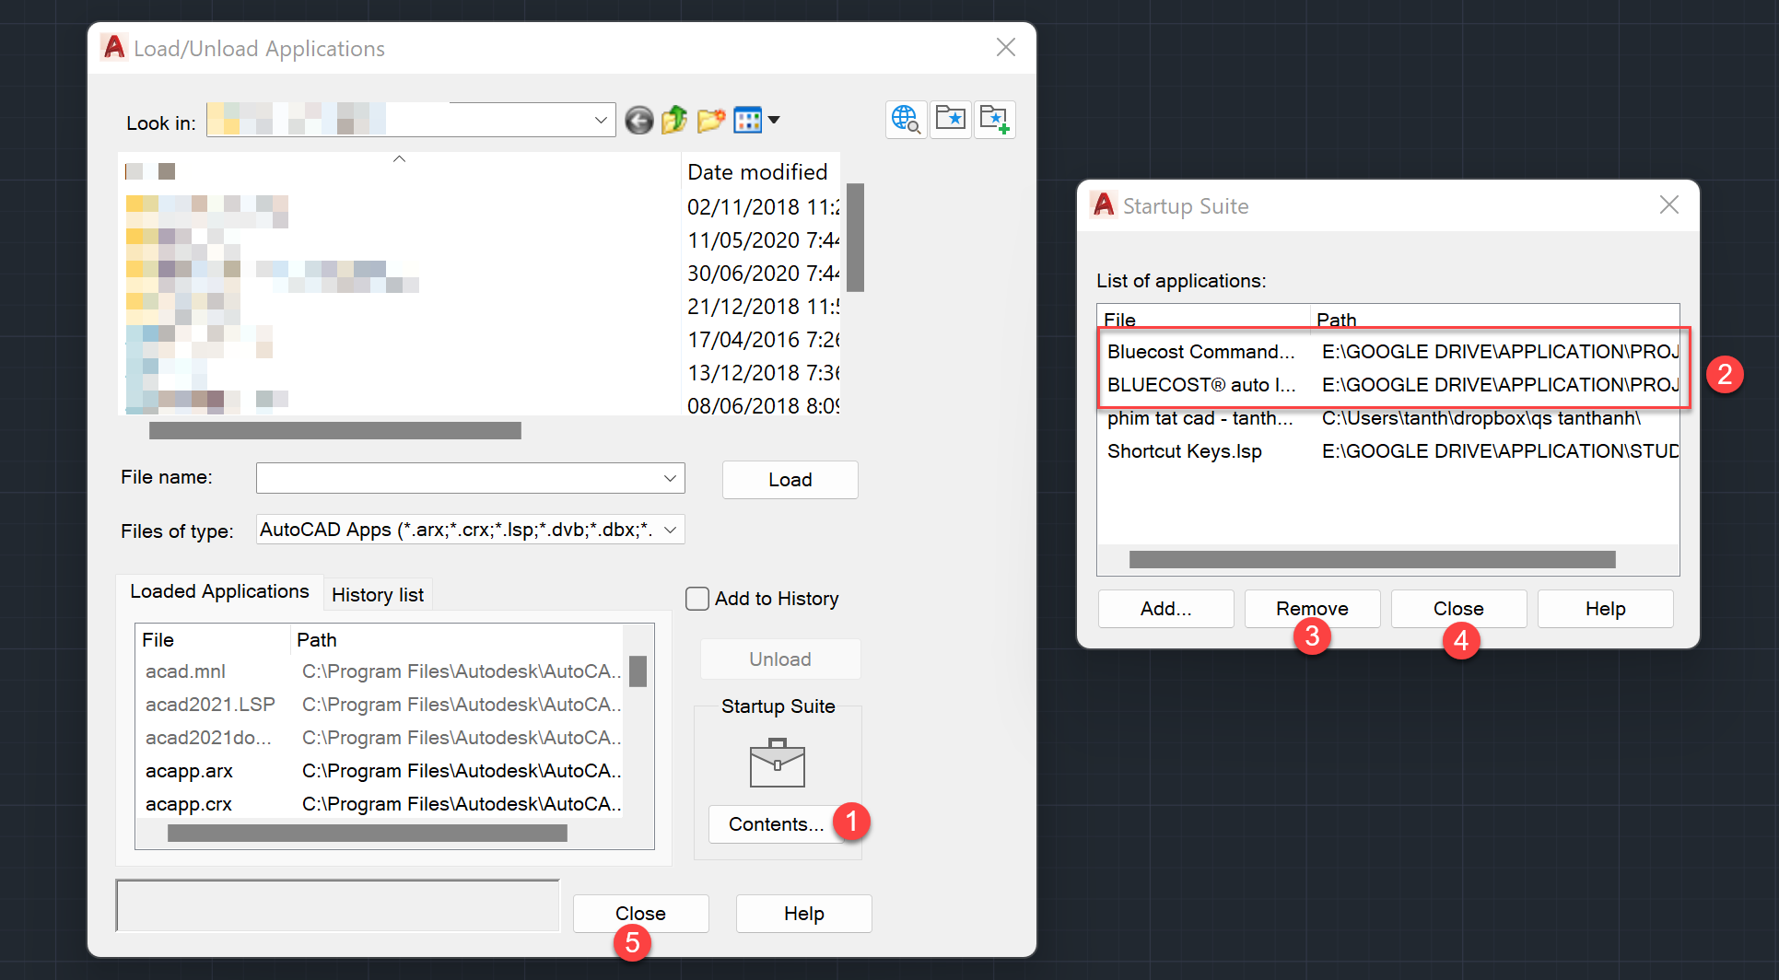The height and width of the screenshot is (980, 1779).
Task: Open the Views menu icon
Action: (x=755, y=121)
